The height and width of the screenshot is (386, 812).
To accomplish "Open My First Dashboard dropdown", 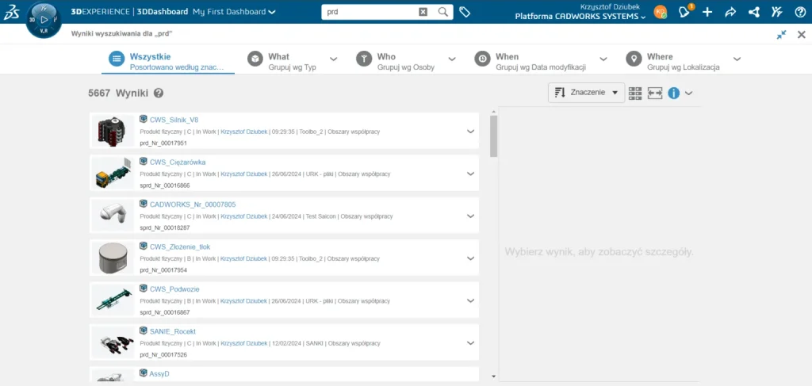I will click(x=234, y=12).
